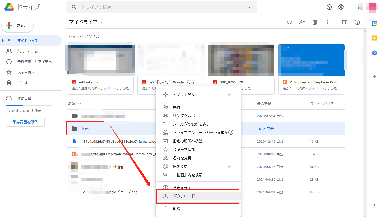The image size is (379, 217).
Task: Expand アプリで開く submenu
Action: tap(229, 94)
